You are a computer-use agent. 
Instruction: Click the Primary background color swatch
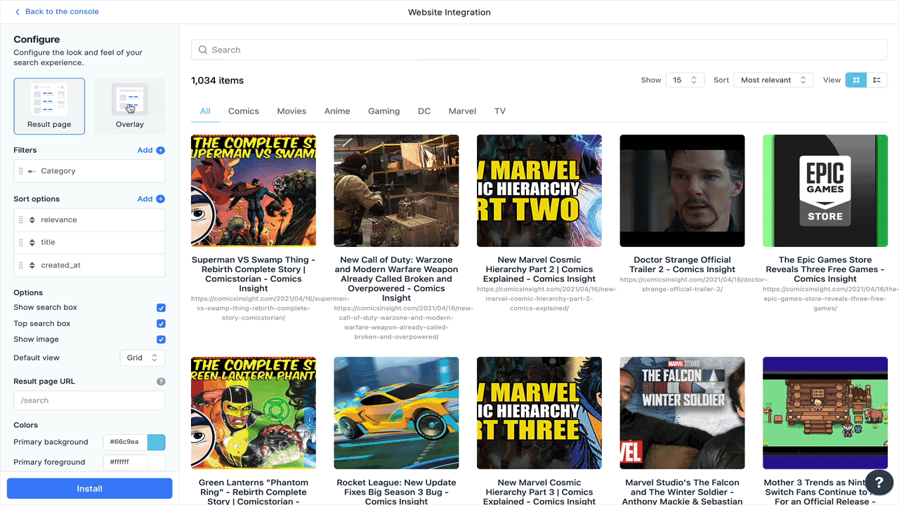(x=156, y=442)
